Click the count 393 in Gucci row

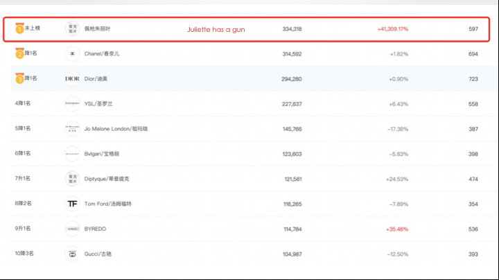click(x=473, y=254)
